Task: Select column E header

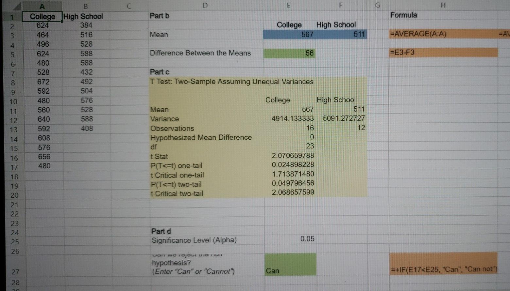Action: [289, 5]
